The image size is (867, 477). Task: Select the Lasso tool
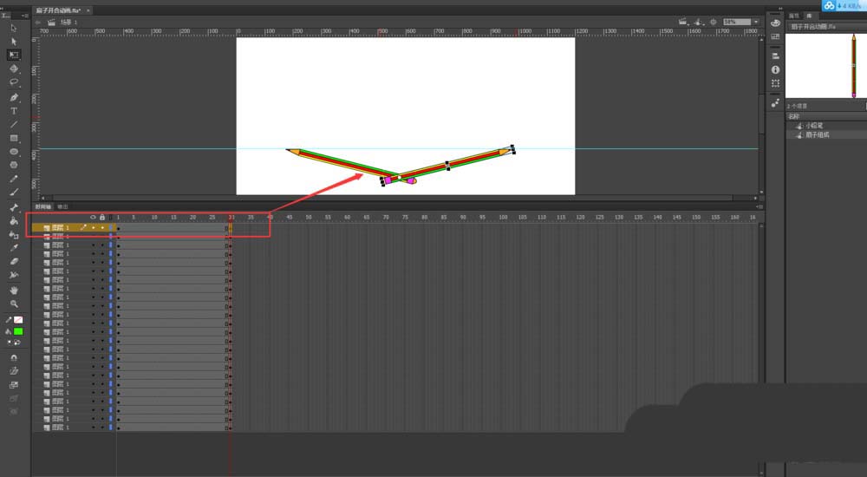[x=14, y=82]
